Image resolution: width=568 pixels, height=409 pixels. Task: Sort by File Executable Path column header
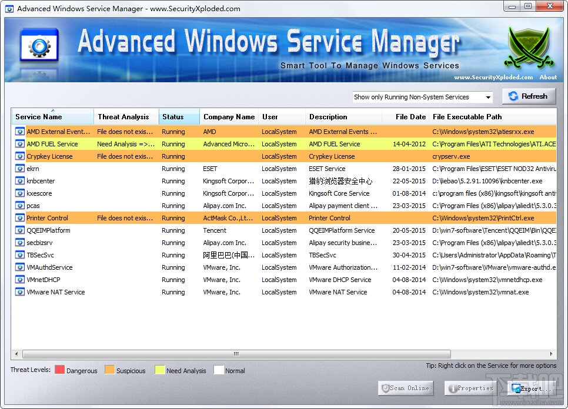click(493, 116)
